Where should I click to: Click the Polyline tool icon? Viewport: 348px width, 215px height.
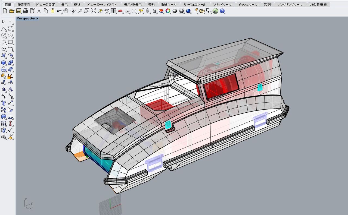(x=4, y=29)
